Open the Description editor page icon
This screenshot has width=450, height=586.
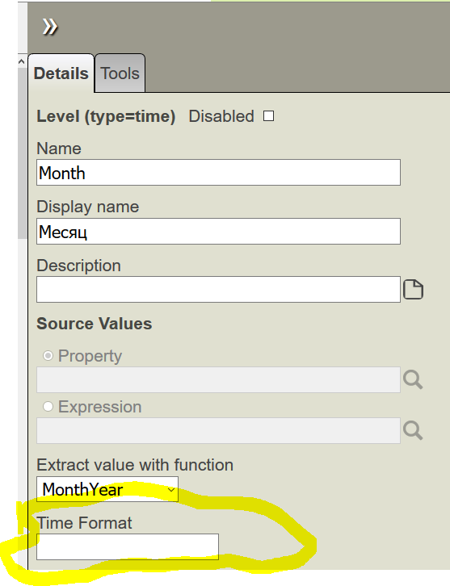(413, 289)
